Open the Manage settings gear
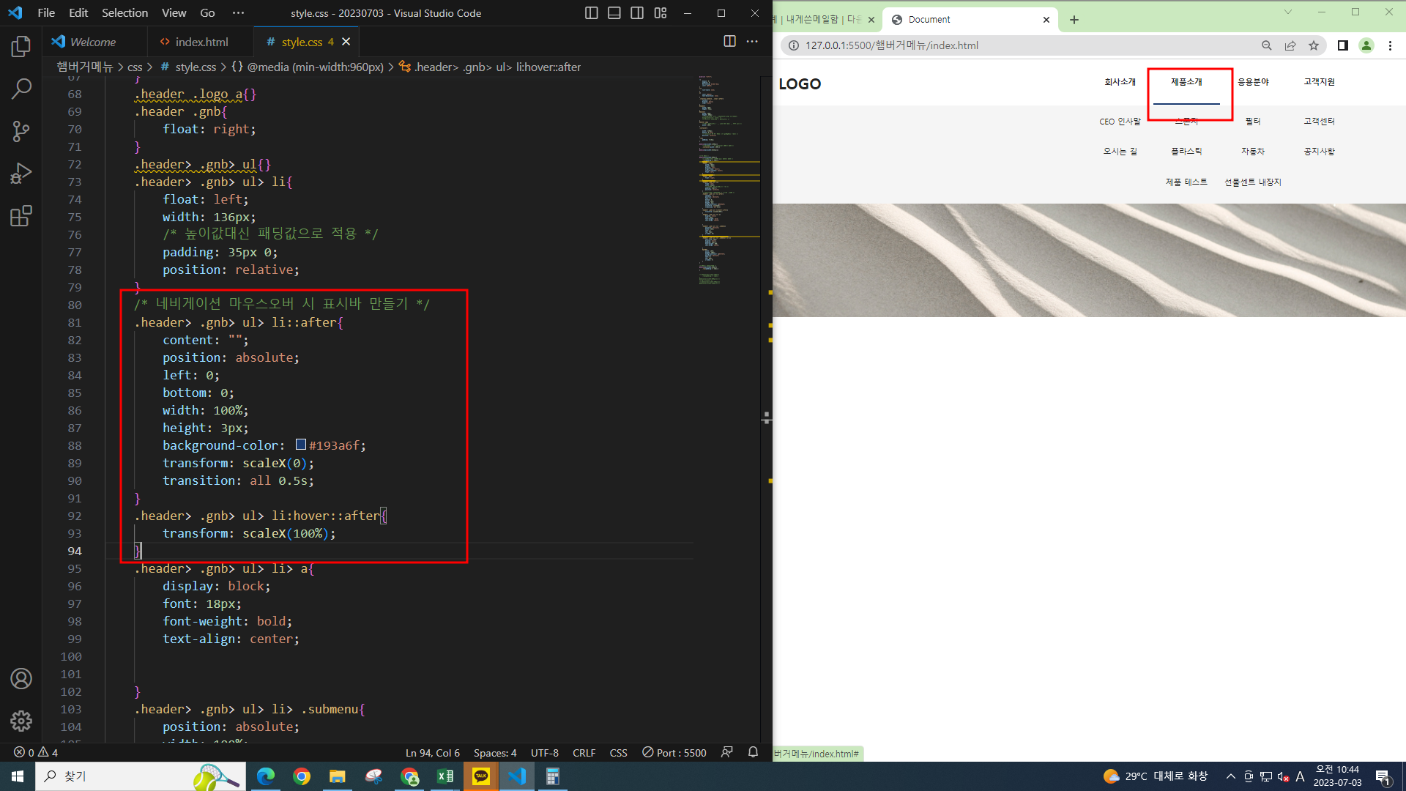Viewport: 1406px width, 791px height. point(21,721)
